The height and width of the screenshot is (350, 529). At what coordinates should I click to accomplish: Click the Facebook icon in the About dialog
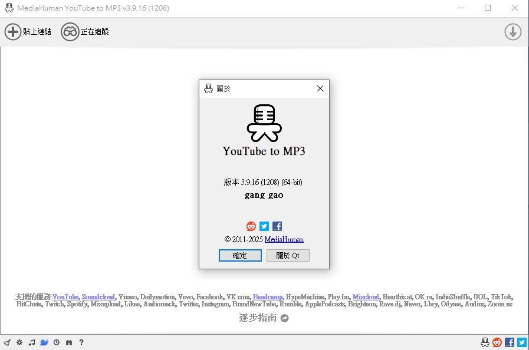point(277,226)
